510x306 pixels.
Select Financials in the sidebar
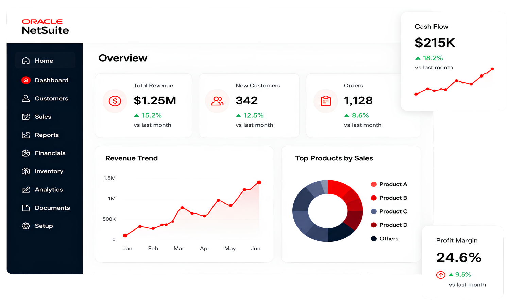45,153
